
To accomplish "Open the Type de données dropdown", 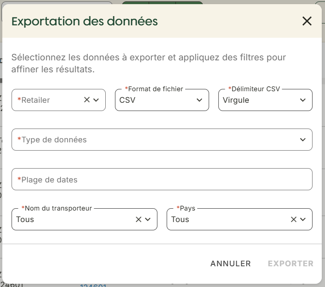I will [162, 140].
